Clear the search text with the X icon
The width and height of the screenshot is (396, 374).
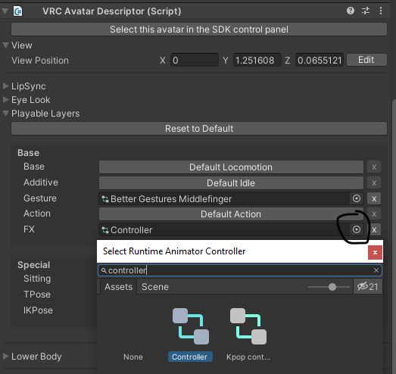376,270
